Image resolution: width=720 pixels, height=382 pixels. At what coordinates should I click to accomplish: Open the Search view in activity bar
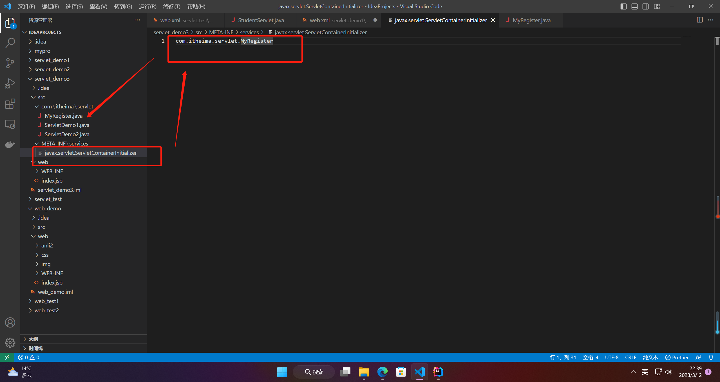click(10, 43)
